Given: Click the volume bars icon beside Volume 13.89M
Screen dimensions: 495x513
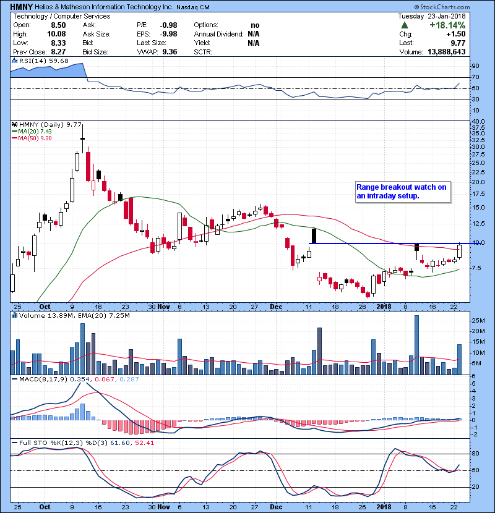Looking at the screenshot, I should tap(14, 315).
